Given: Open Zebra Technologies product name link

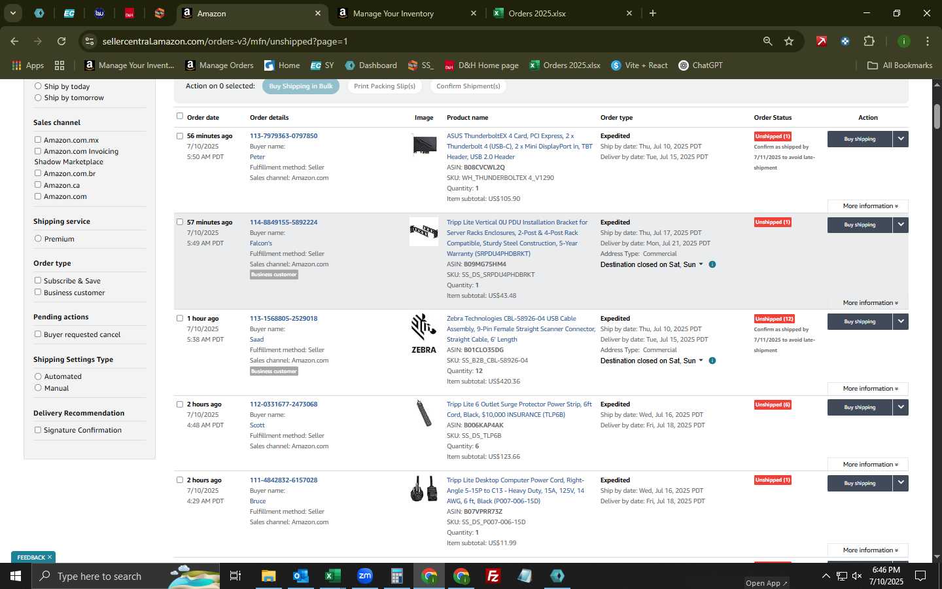Looking at the screenshot, I should (521, 329).
